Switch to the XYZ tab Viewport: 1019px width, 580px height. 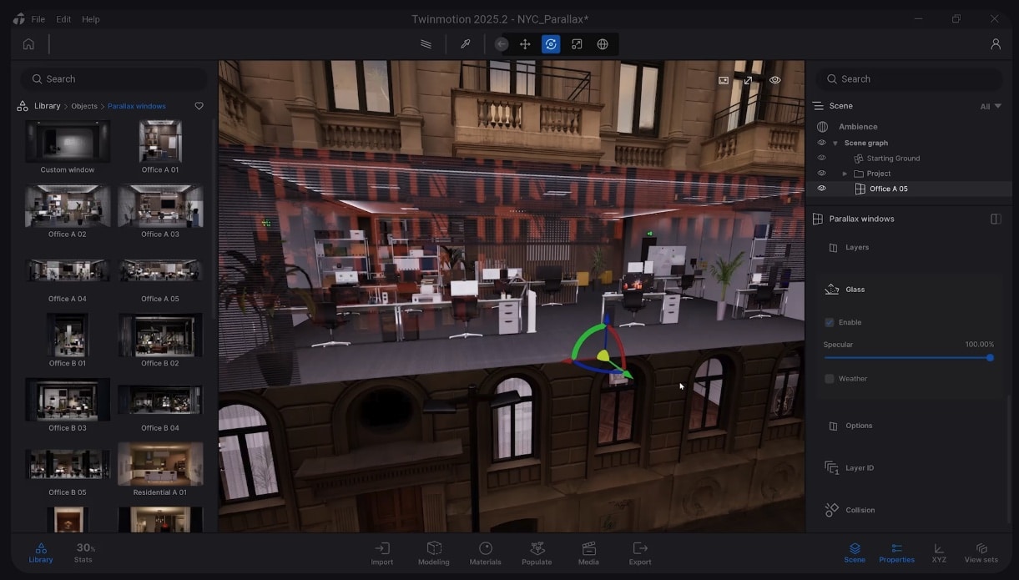click(939, 552)
